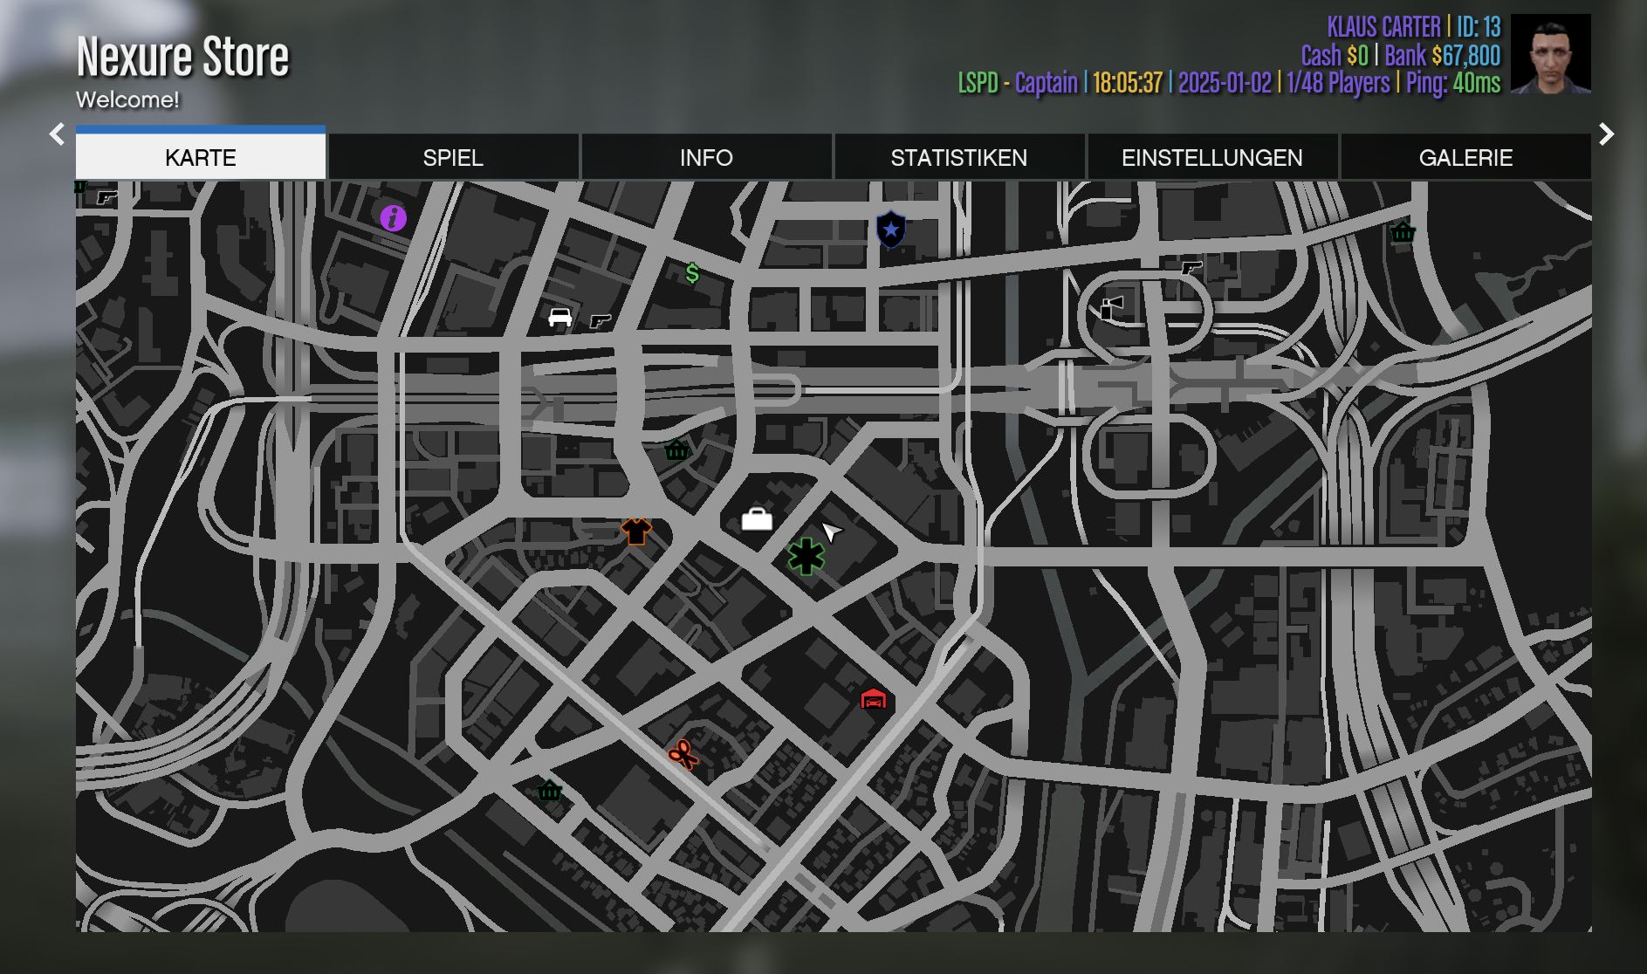Click the ID: 13 label

point(1479,27)
